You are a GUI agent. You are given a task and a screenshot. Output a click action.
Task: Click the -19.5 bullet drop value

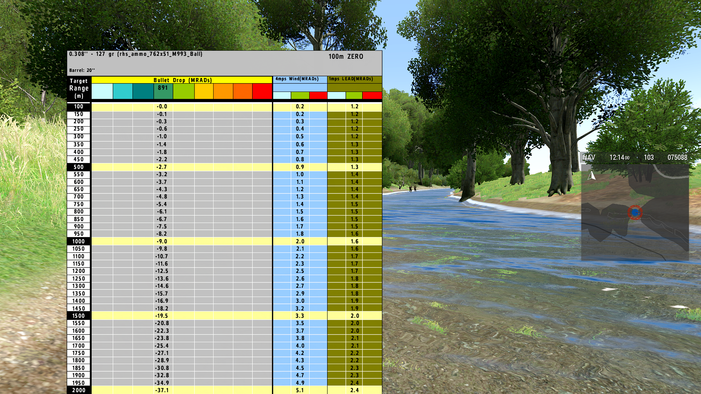(162, 316)
